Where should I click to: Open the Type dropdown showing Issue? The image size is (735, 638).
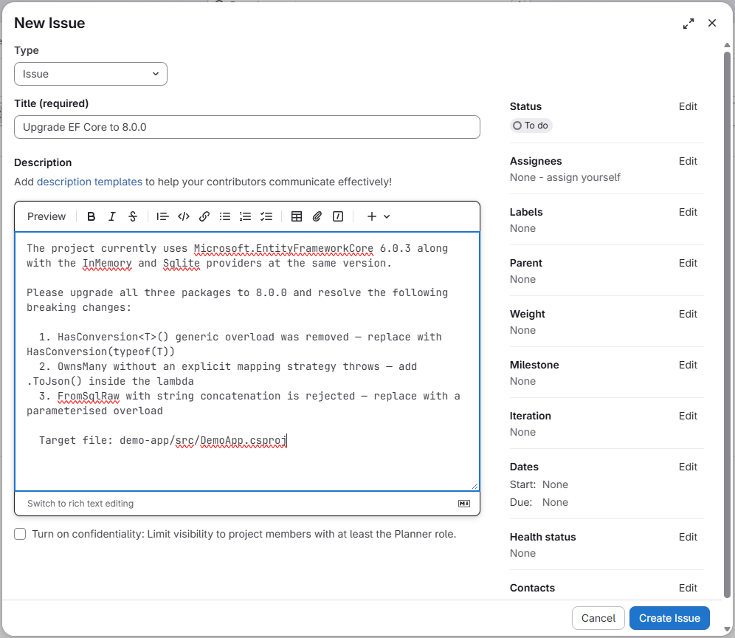(91, 74)
